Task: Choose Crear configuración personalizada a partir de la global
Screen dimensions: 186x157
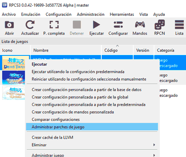Action: click(92, 97)
